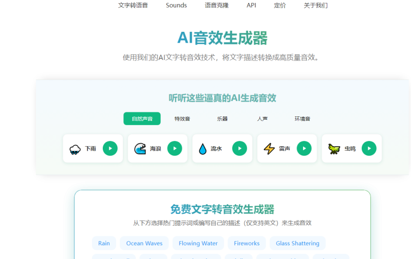This screenshot has height=259, width=411.
Task: Click the lightning bolt icon
Action: [x=269, y=149]
